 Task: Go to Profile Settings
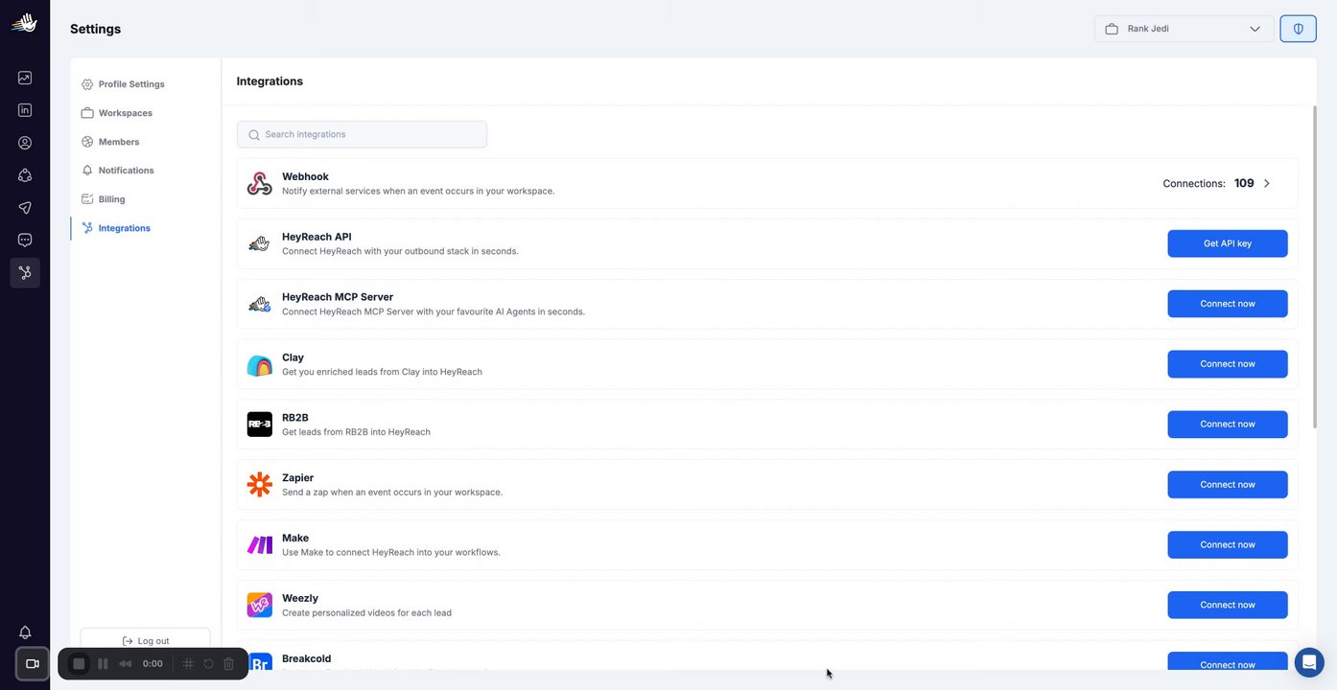(131, 84)
